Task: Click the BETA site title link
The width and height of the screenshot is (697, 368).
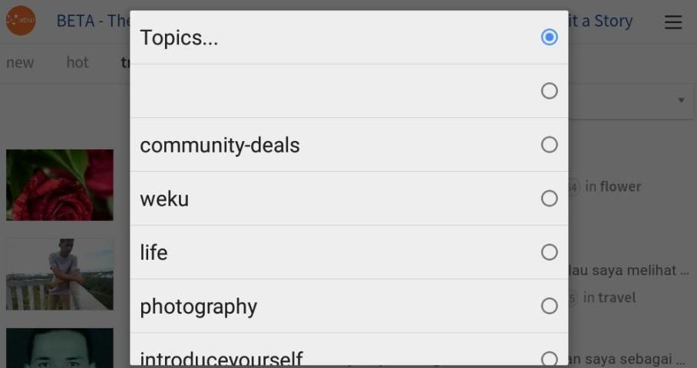Action: [x=92, y=21]
